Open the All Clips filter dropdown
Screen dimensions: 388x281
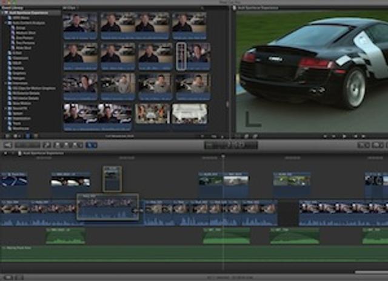pos(70,8)
